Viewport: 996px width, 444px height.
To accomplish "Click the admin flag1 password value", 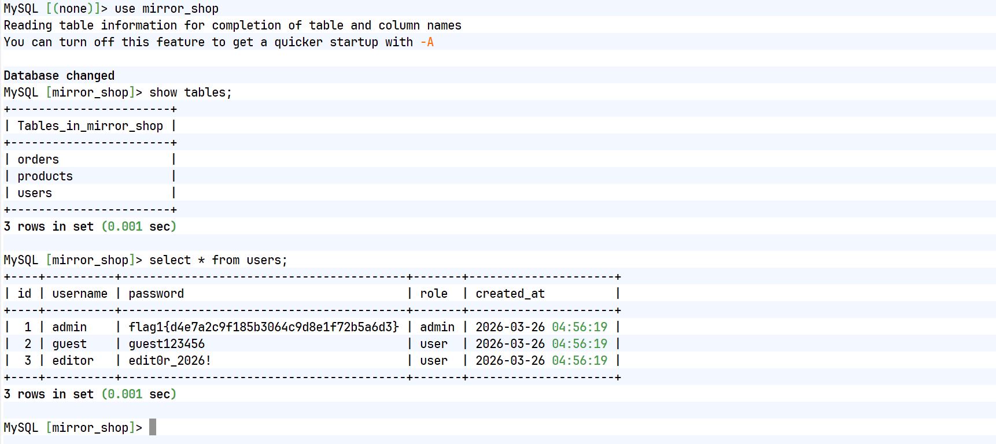I will point(263,327).
